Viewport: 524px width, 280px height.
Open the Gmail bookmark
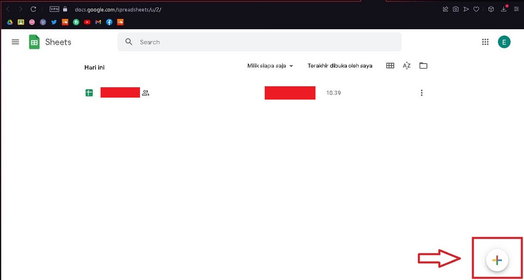point(98,22)
